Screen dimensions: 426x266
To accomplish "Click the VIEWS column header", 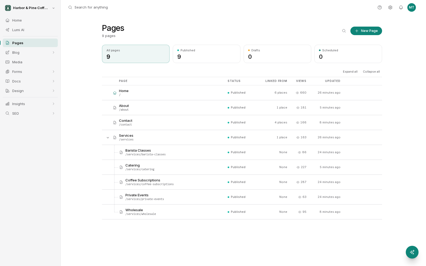I will (x=301, y=81).
